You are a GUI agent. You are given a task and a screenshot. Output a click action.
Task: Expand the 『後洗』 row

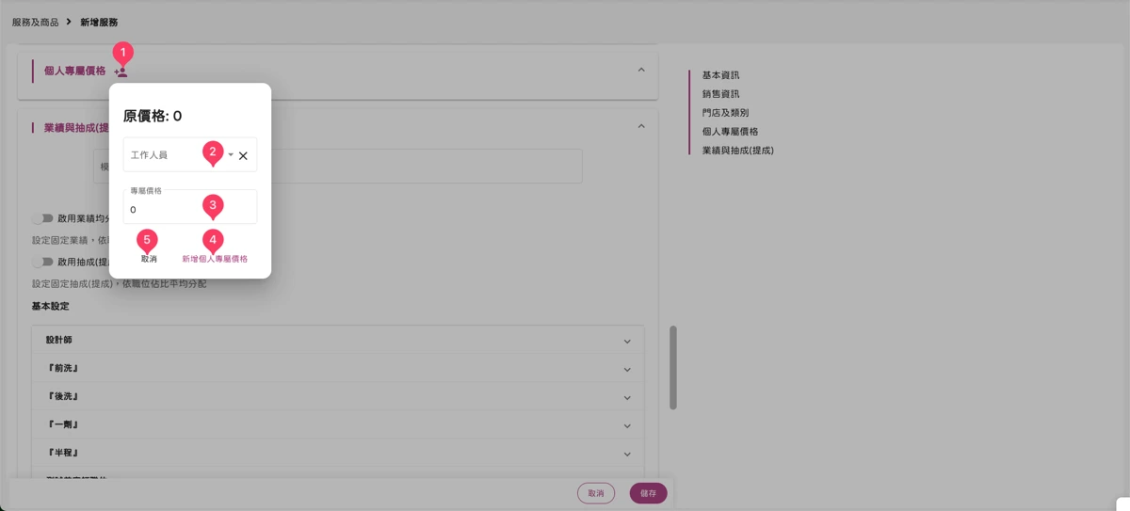(x=338, y=397)
